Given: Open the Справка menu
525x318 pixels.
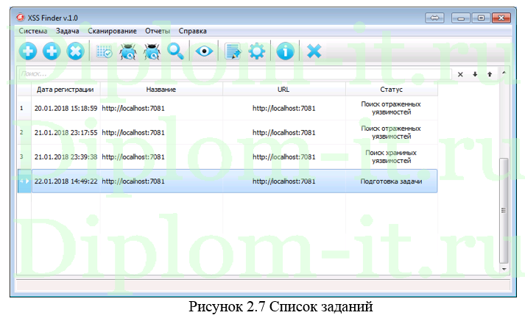Looking at the screenshot, I should click(x=192, y=31).
